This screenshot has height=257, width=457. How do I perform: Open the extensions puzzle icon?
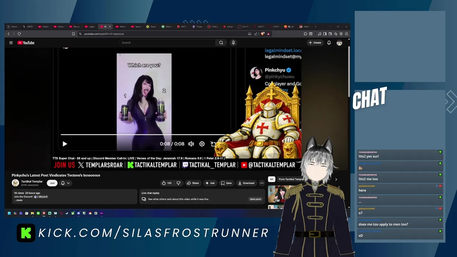[305, 34]
